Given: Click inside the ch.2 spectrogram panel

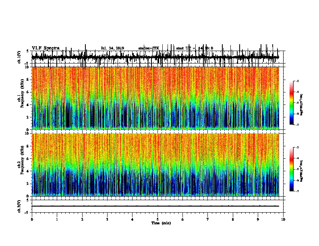Looking at the screenshot, I should [x=155, y=165].
